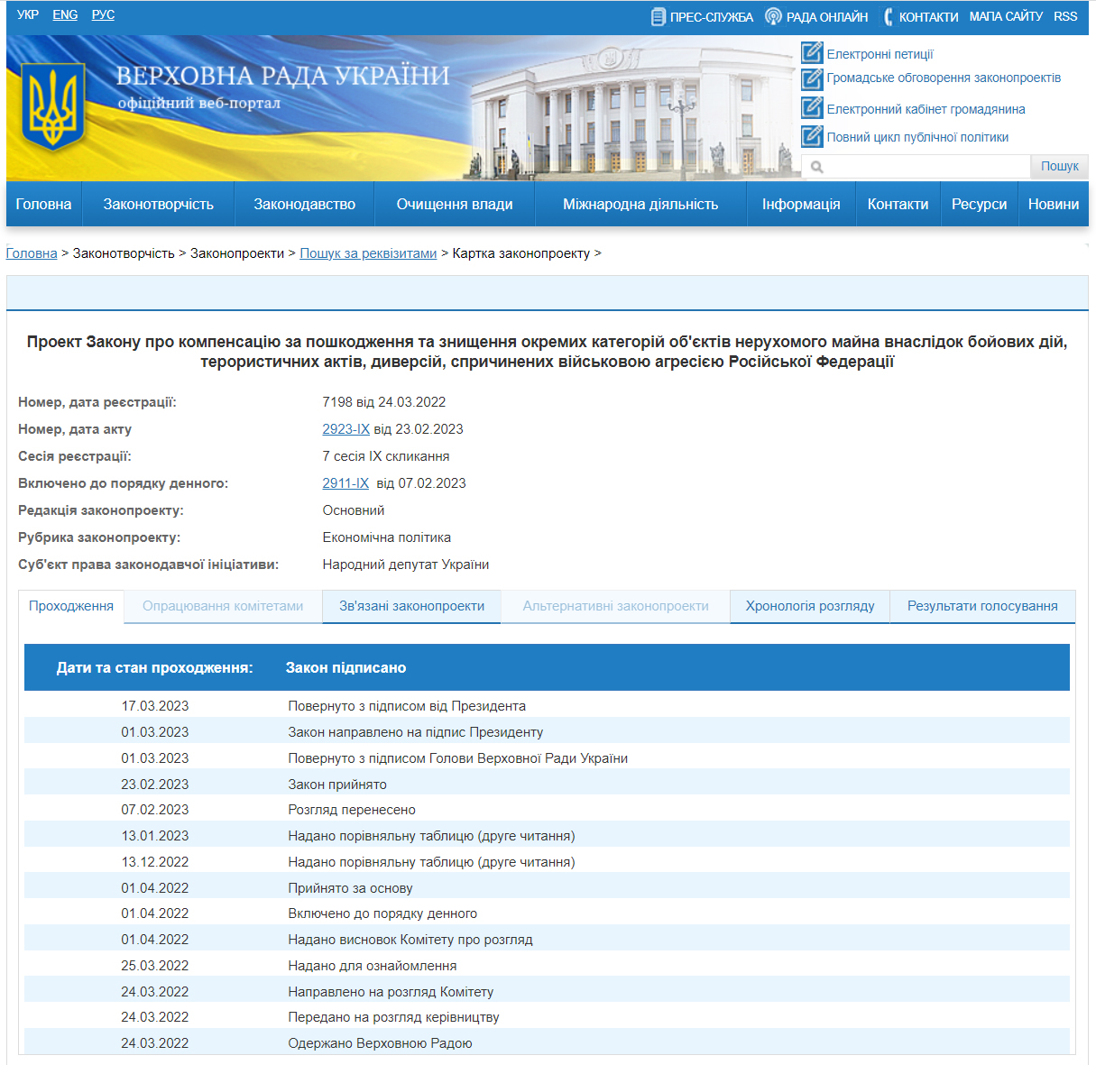Click the Електронні петиції edit icon
The width and height of the screenshot is (1096, 1074).
pos(812,52)
